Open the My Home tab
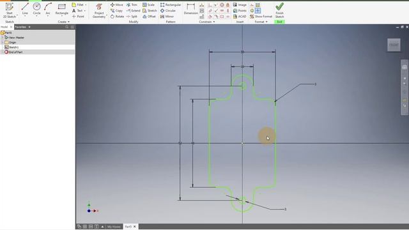 pyautogui.click(x=114, y=227)
